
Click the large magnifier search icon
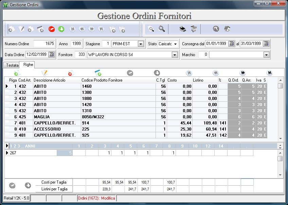pyautogui.click(x=162, y=29)
